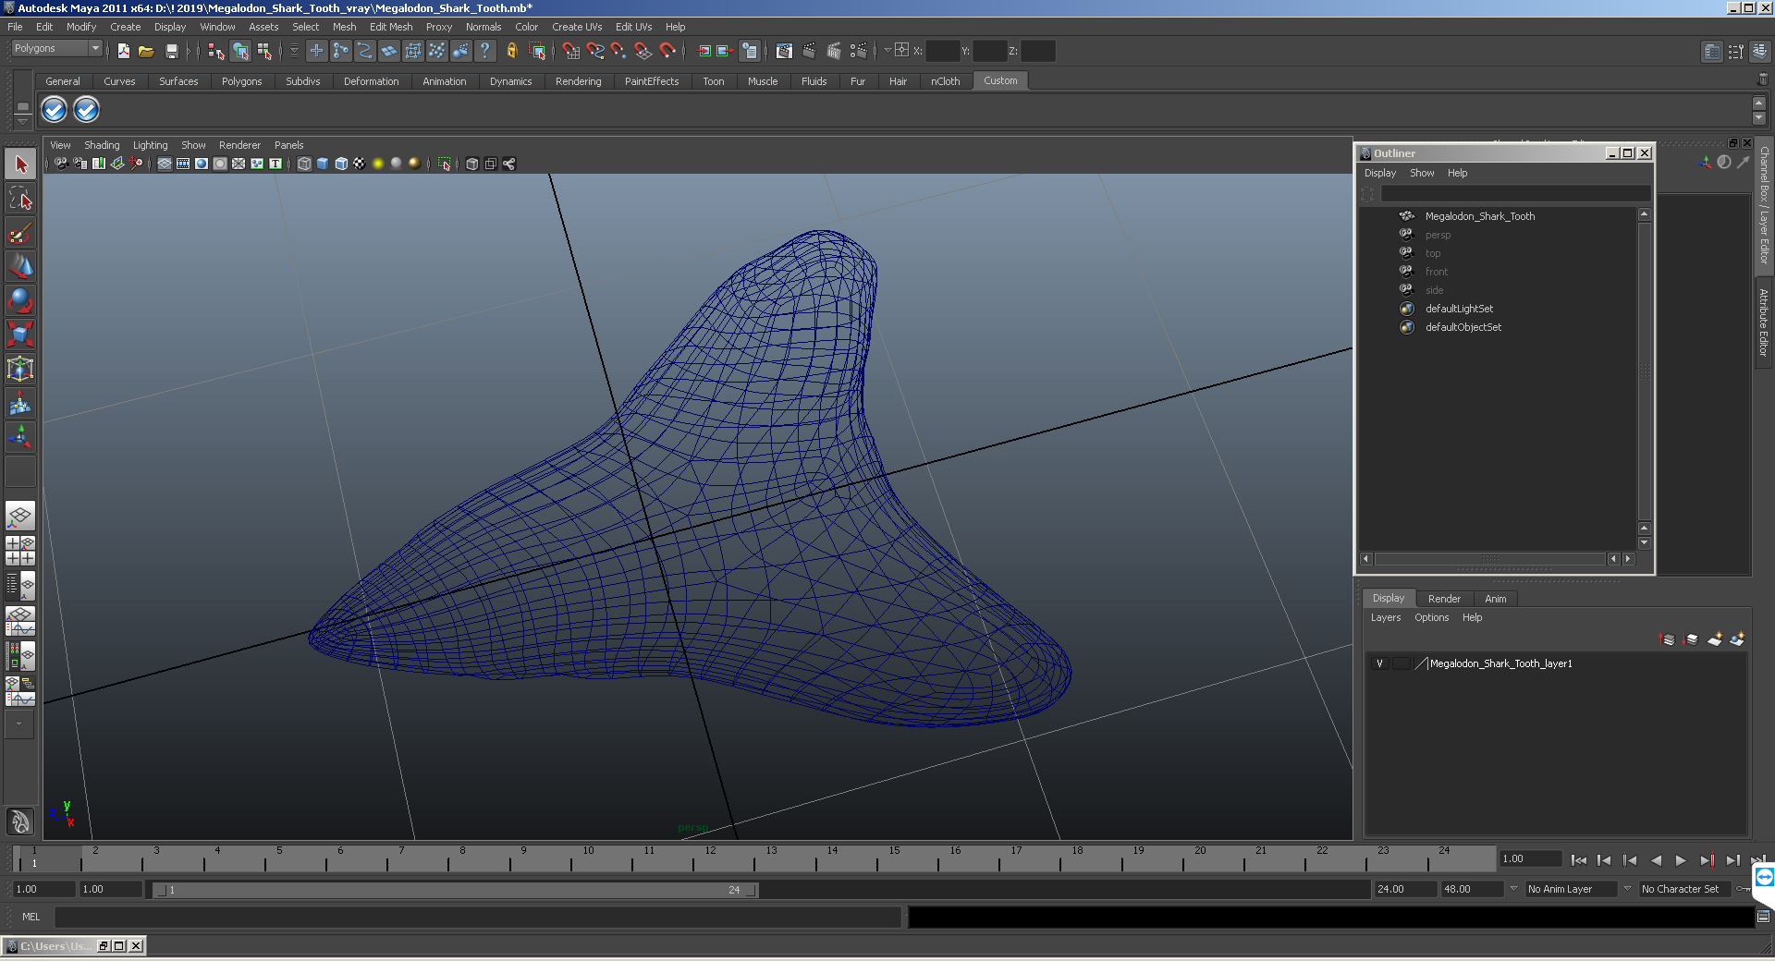Expand more layouts arrow in toolbox
This screenshot has height=961, width=1775.
pyautogui.click(x=19, y=725)
